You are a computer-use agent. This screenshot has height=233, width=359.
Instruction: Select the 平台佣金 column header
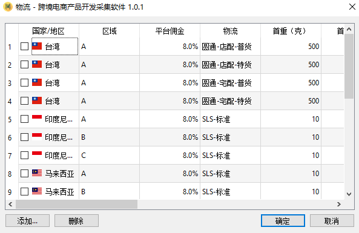pos(170,31)
